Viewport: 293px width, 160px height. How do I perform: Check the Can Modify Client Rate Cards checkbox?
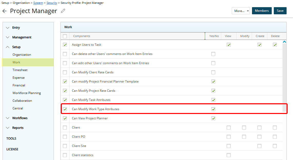click(213, 72)
